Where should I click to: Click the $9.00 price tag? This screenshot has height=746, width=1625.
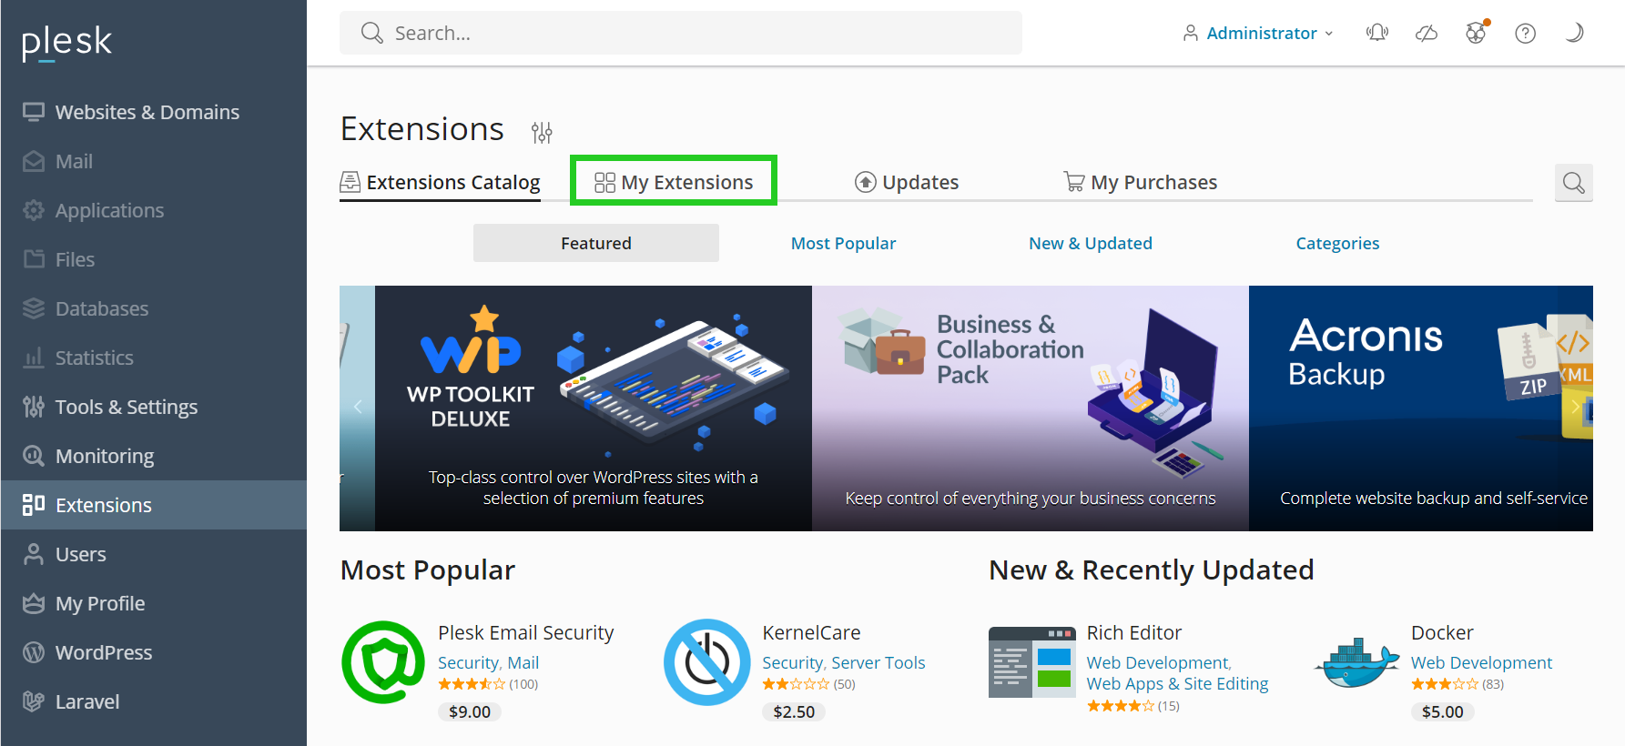[x=470, y=711]
